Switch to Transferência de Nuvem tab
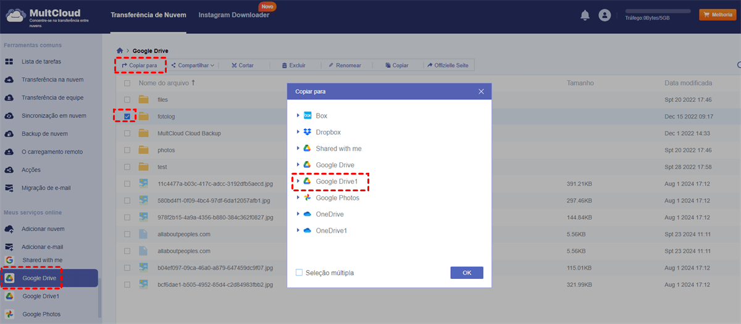 pos(148,15)
